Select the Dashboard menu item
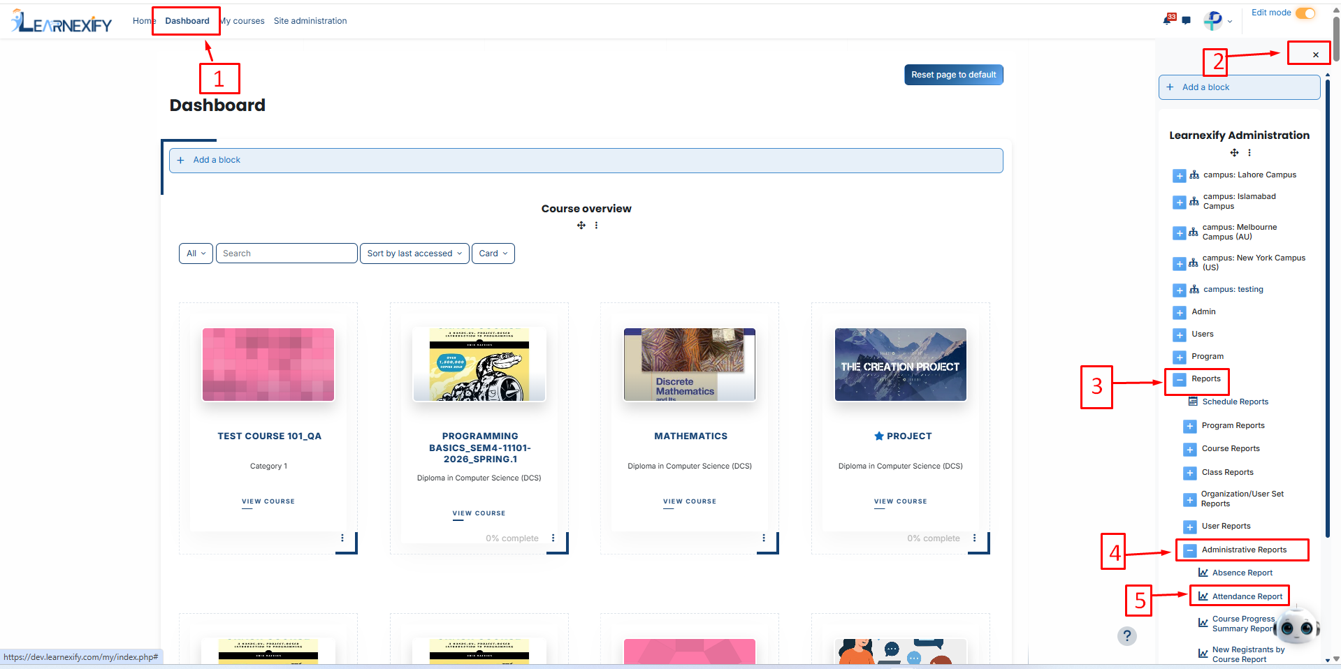 point(187,21)
